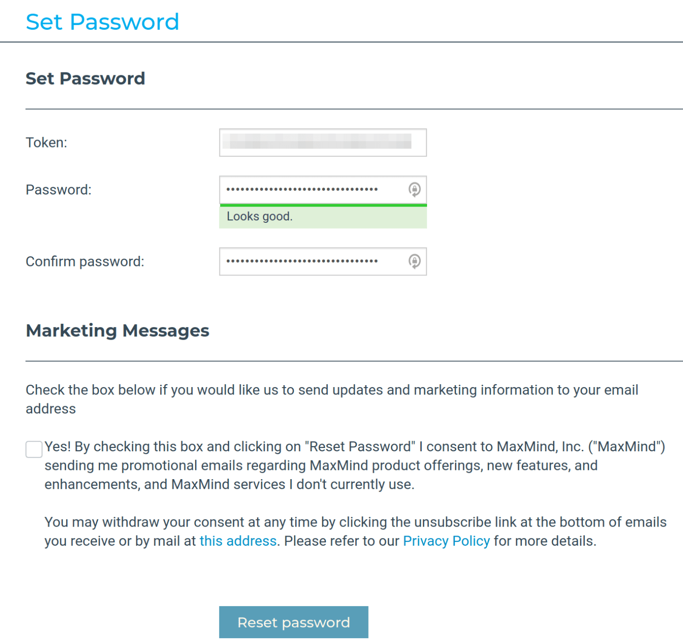Click inside the Password input field

coord(312,190)
